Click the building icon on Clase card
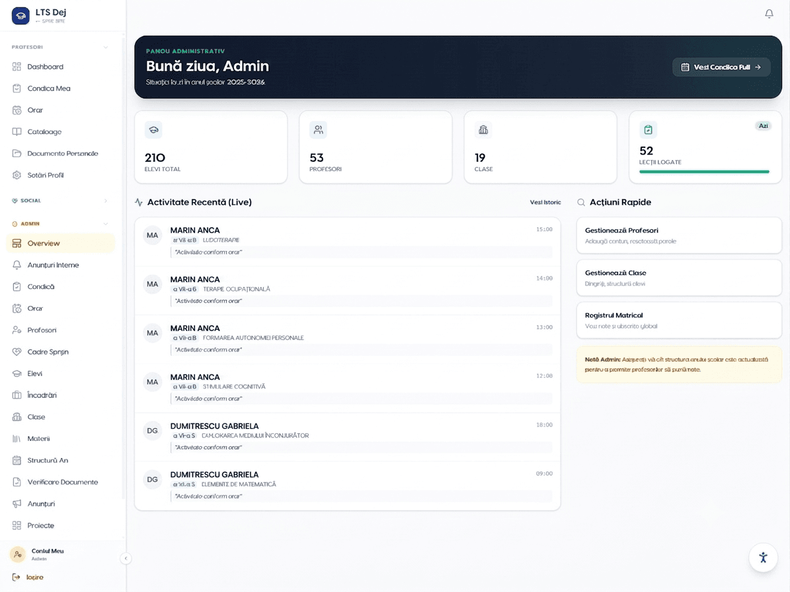 point(483,130)
